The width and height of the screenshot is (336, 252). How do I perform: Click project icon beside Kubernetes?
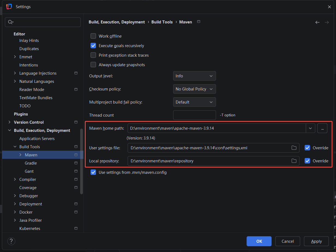coord(76,228)
